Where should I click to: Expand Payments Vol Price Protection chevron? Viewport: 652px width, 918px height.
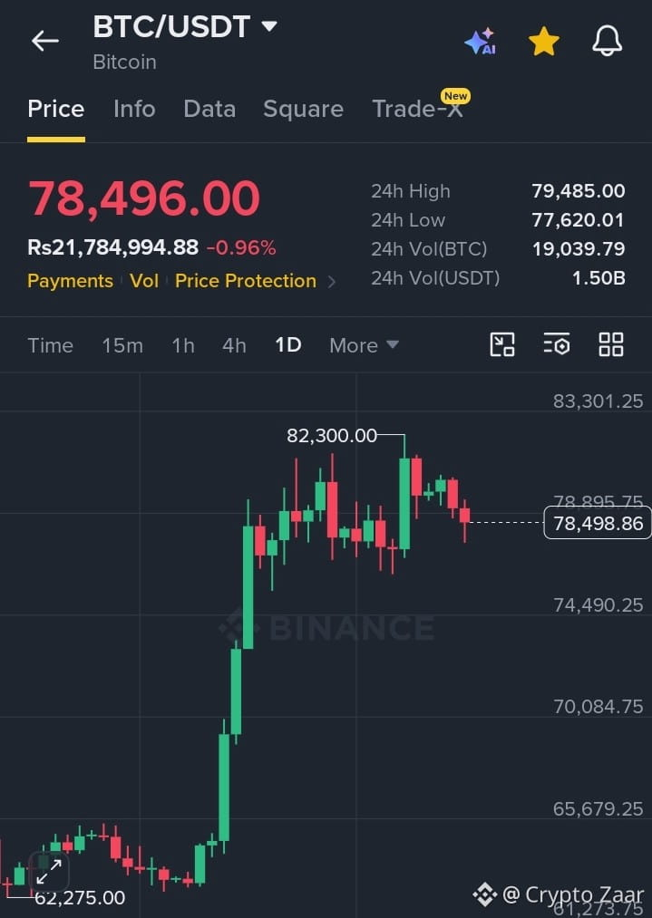332,282
